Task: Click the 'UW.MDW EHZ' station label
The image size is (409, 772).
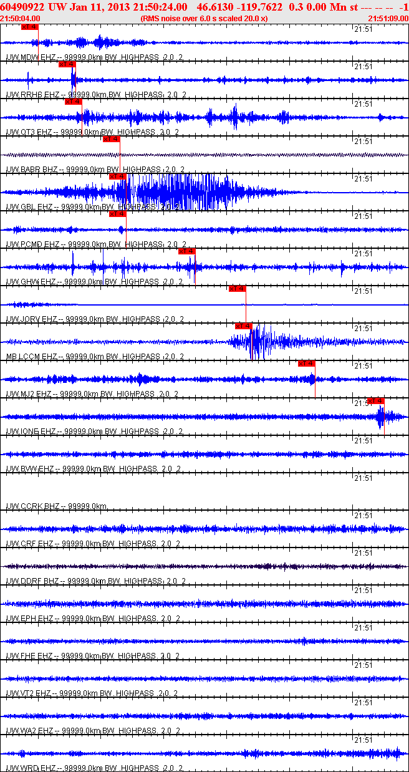Action: pos(29,57)
